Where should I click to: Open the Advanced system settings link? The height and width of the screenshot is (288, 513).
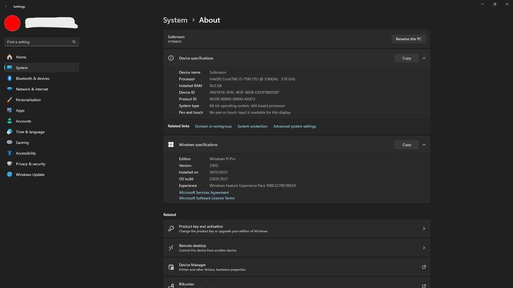[294, 127]
